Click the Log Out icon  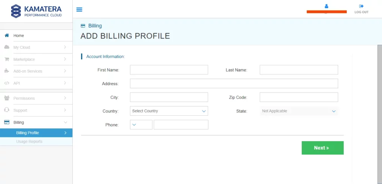pos(361,6)
